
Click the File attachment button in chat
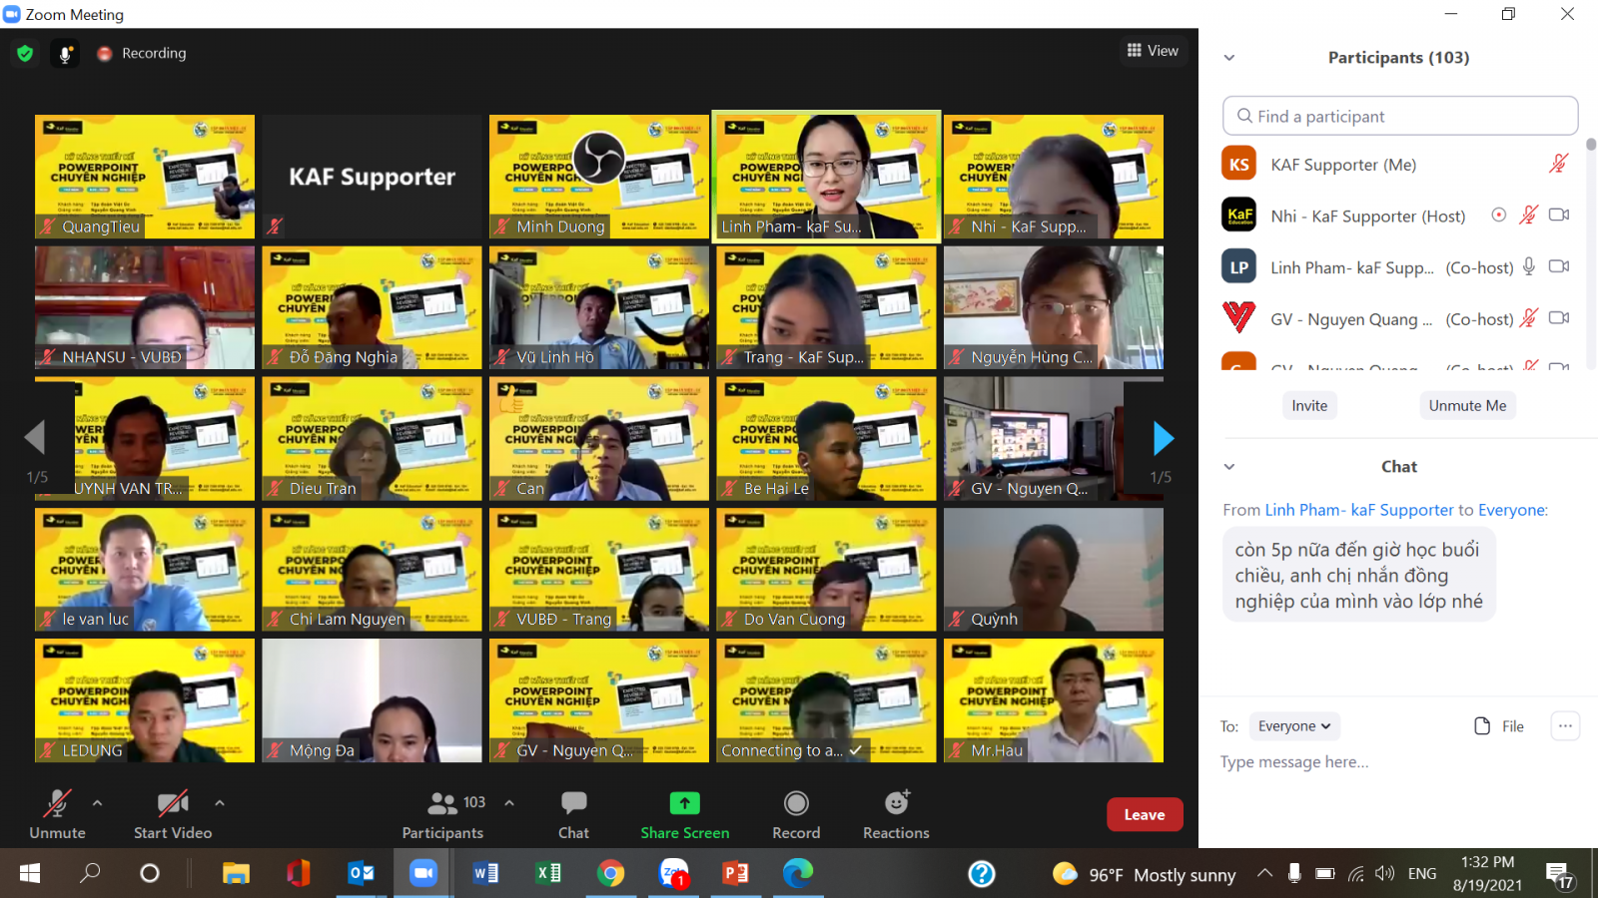[1499, 726]
